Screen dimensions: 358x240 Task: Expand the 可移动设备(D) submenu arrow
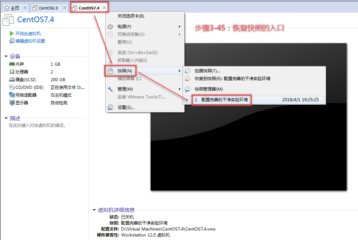(180, 34)
